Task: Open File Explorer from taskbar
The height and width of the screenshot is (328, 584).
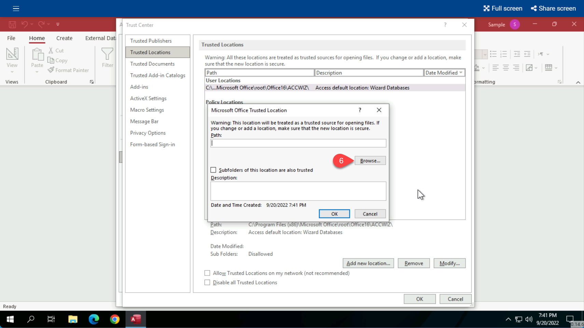Action: pyautogui.click(x=73, y=319)
